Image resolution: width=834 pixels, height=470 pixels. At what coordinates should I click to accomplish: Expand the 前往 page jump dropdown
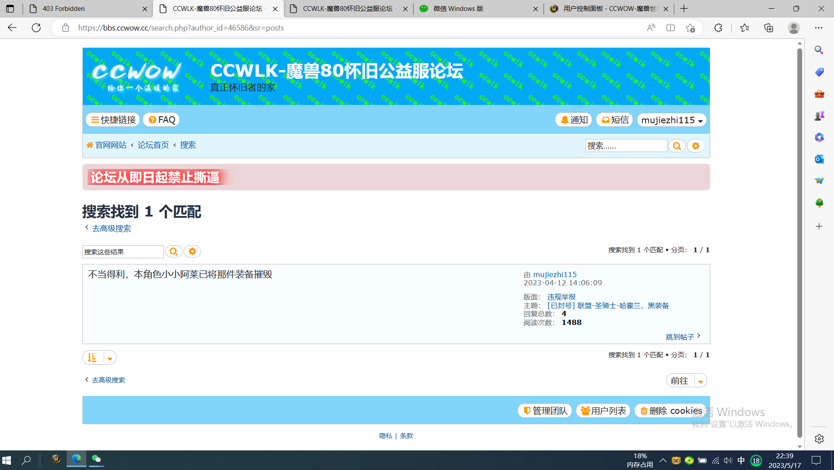tap(700, 380)
